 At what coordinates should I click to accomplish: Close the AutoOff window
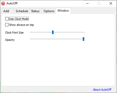tap(111, 3)
